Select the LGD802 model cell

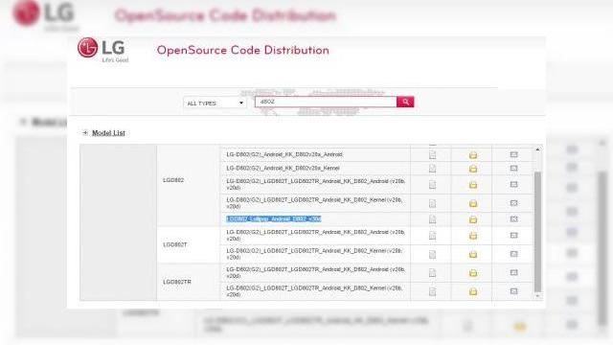pos(188,185)
